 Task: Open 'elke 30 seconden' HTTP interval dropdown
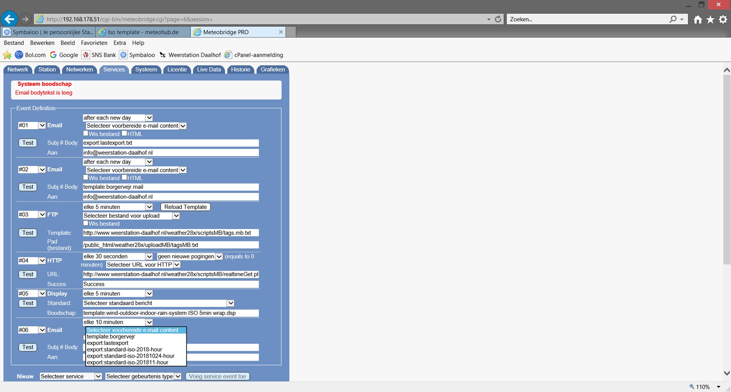point(118,256)
